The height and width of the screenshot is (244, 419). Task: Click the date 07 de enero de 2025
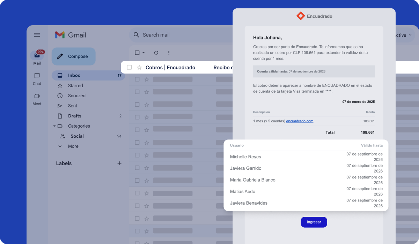[359, 102]
